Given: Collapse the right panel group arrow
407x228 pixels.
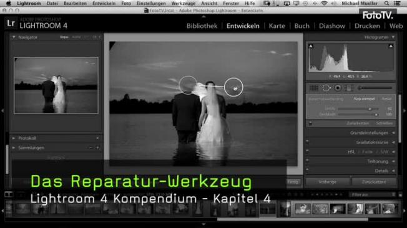Looking at the screenshot, I should click(x=405, y=111).
